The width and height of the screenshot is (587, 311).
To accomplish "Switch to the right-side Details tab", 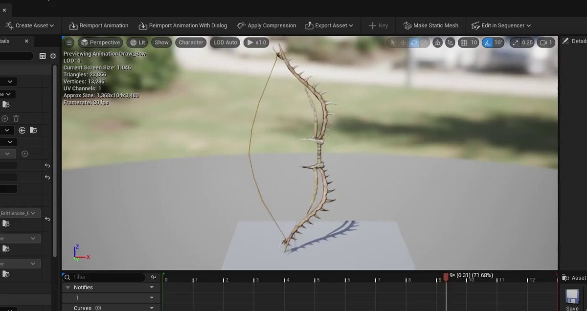I will pyautogui.click(x=574, y=42).
